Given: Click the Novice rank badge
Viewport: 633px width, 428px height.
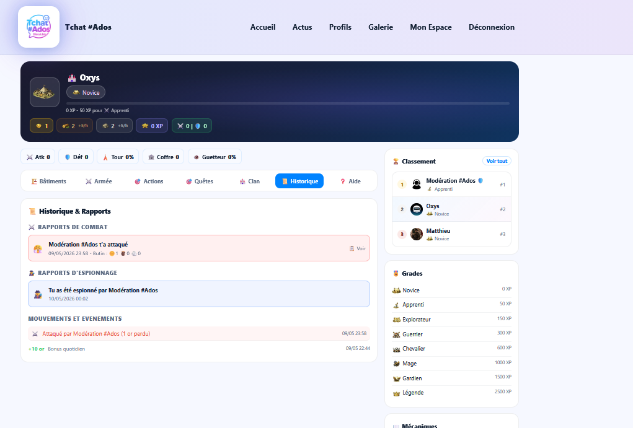Looking at the screenshot, I should (x=86, y=92).
